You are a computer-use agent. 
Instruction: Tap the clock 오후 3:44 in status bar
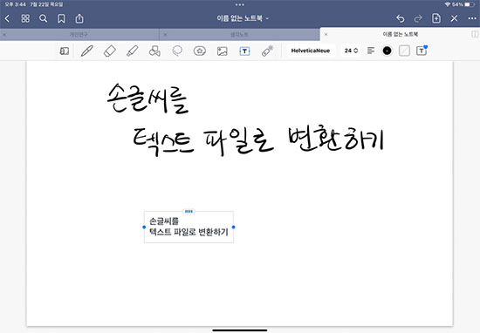click(16, 4)
